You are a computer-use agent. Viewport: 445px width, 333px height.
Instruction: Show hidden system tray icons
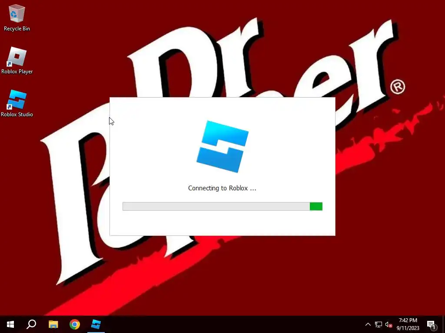pyautogui.click(x=368, y=324)
